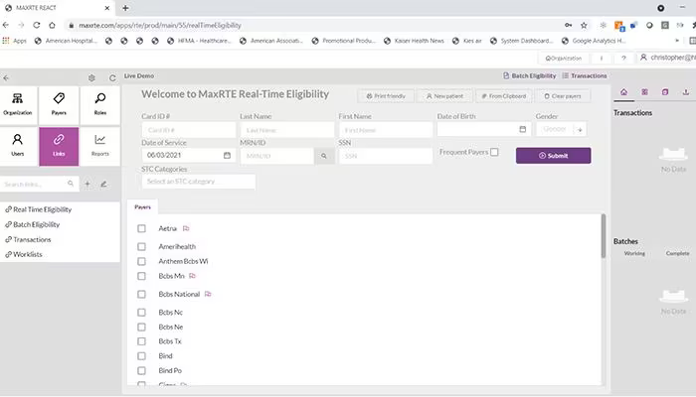
Task: Click the Aetna flag icon
Action: 186,228
